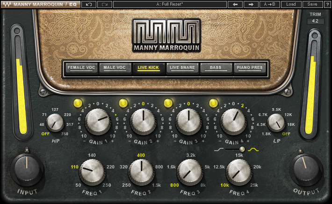Select the FEMALE VOC preset tab

coord(81,68)
